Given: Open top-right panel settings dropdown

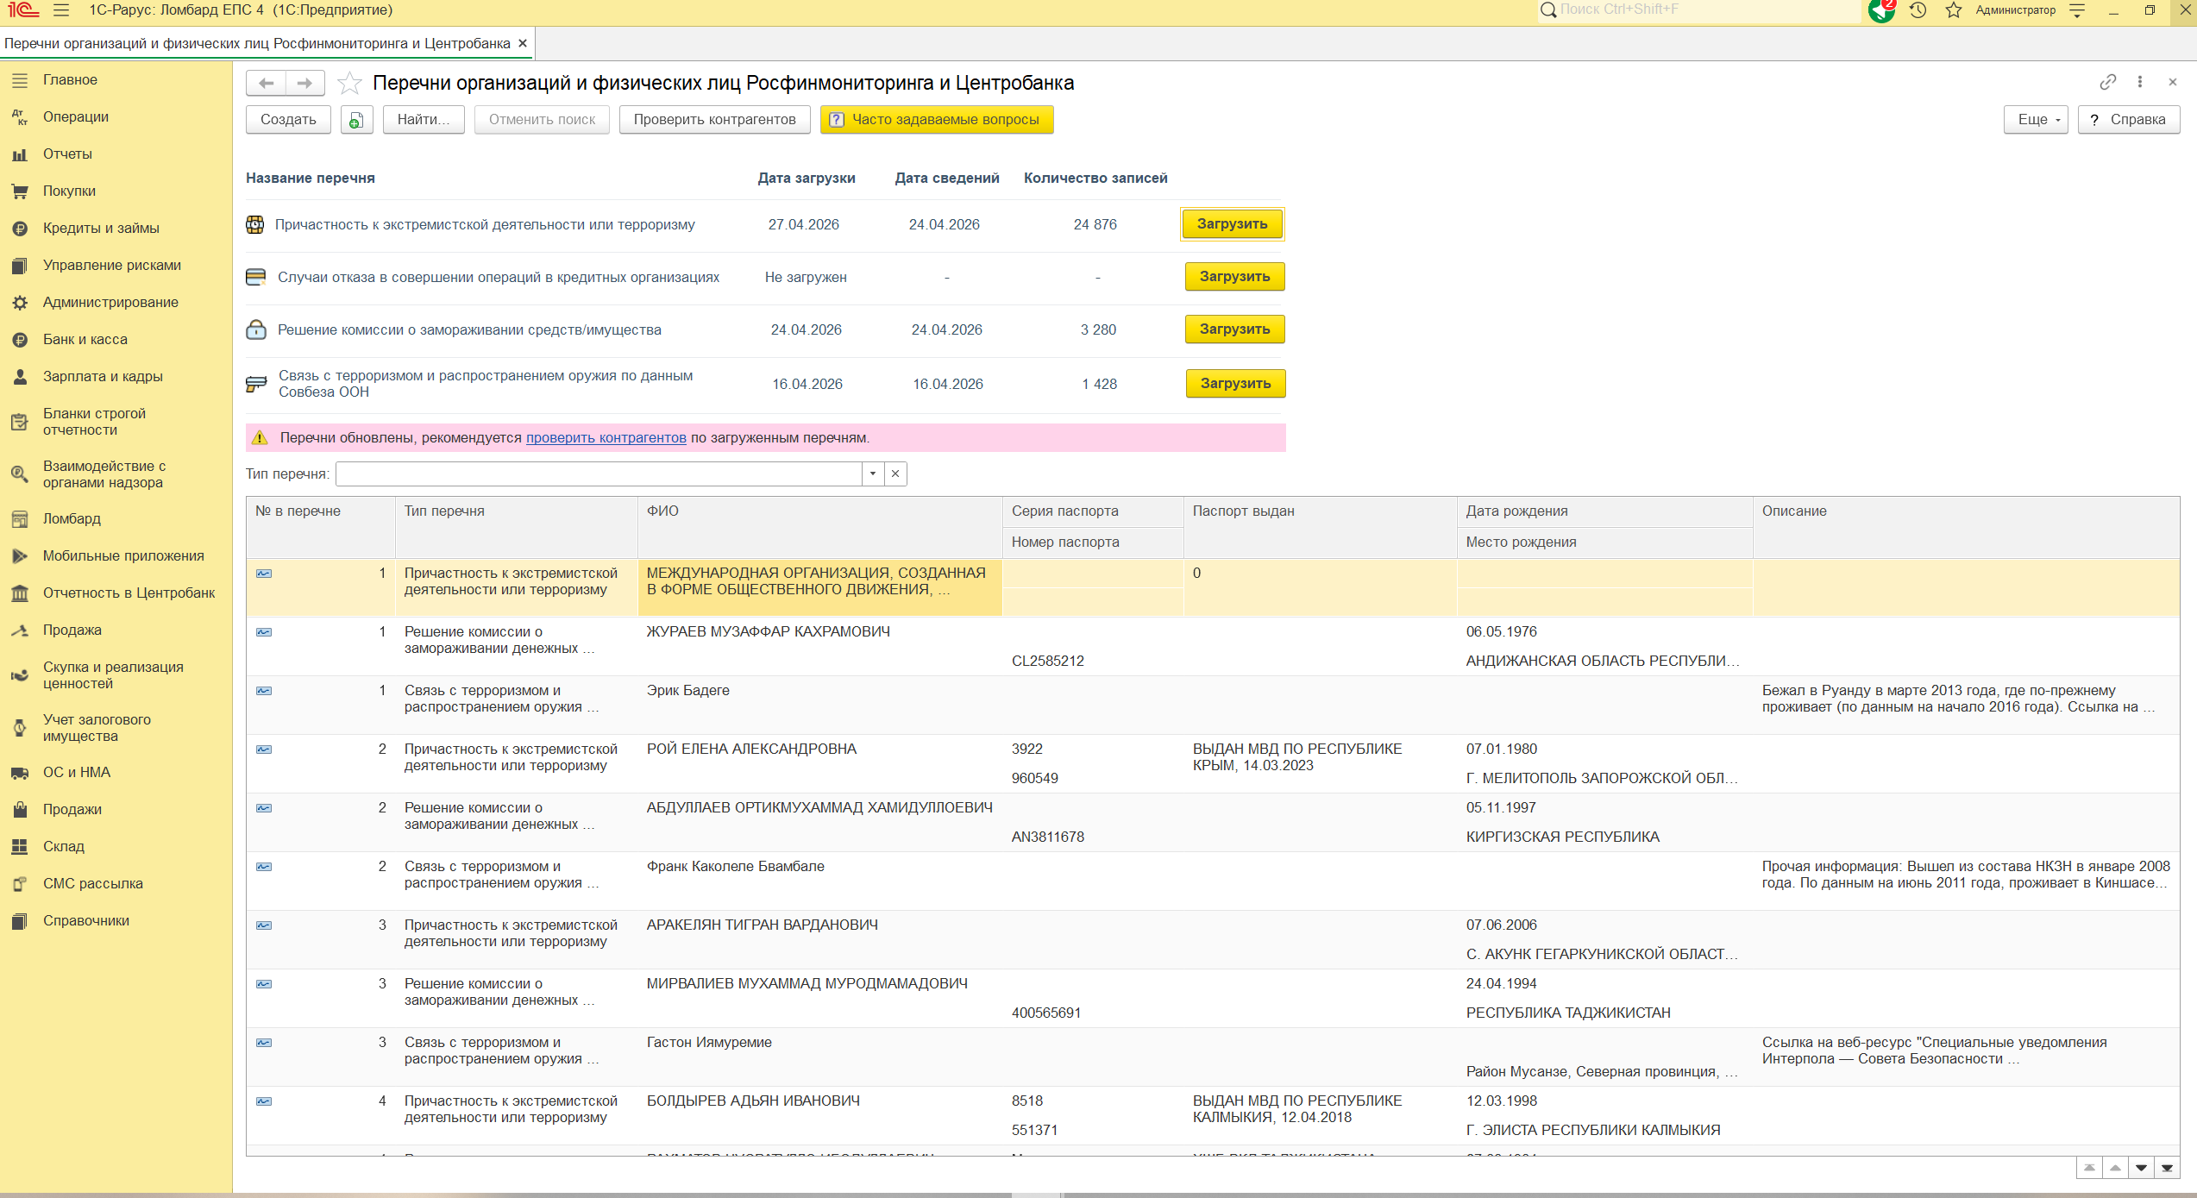Looking at the screenshot, I should pyautogui.click(x=2077, y=10).
